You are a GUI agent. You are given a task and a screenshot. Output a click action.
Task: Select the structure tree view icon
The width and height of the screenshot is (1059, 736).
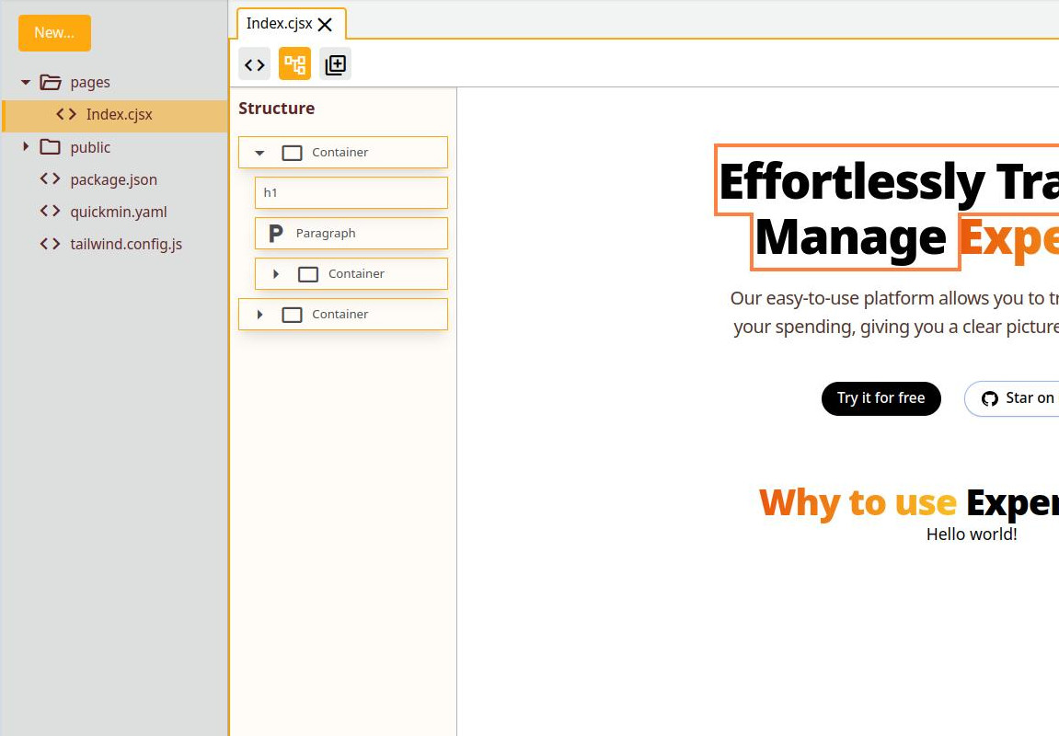pos(294,64)
